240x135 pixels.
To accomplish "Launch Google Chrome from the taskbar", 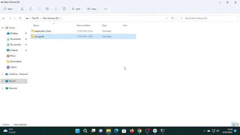I will (139, 131).
